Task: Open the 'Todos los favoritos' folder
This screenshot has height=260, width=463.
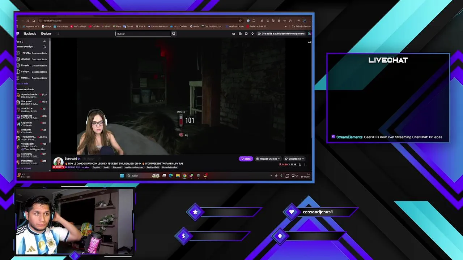Action: click(302, 26)
